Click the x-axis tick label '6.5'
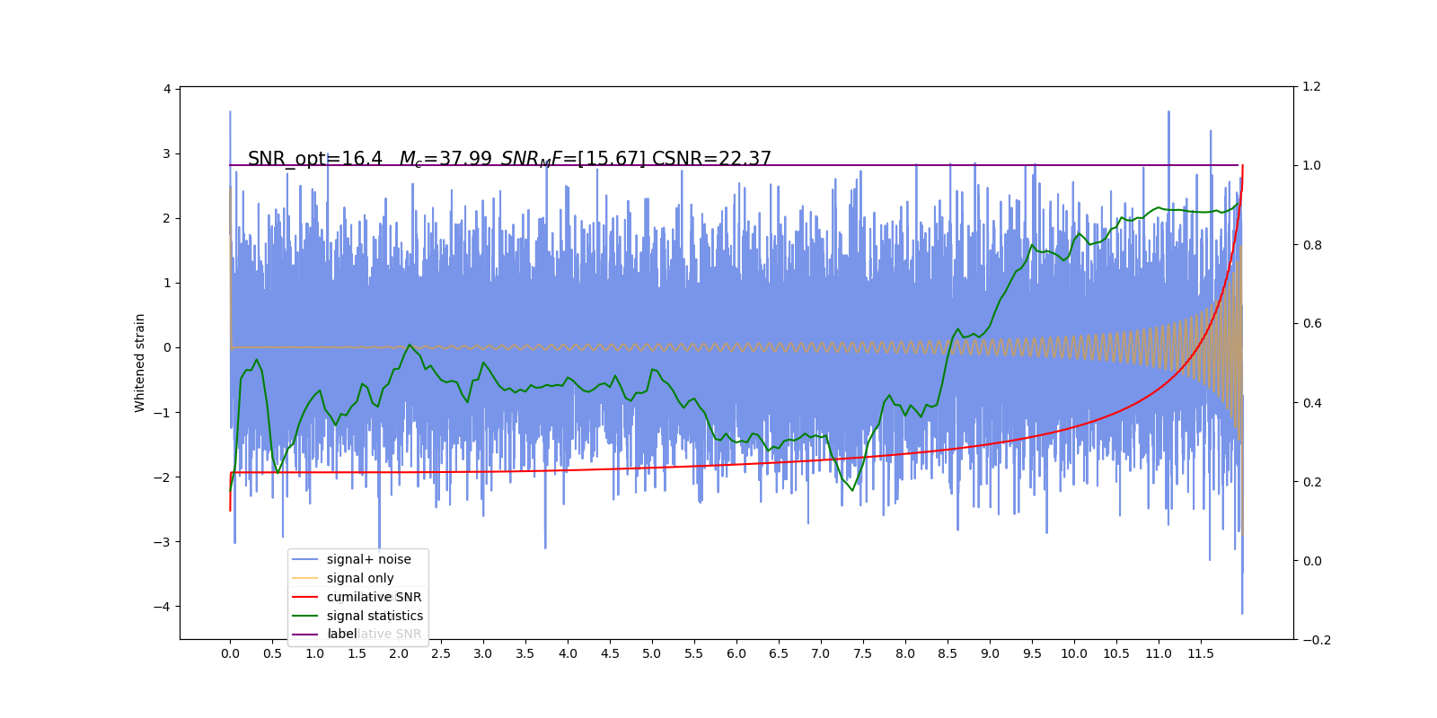The height and width of the screenshot is (718, 1437). (779, 653)
